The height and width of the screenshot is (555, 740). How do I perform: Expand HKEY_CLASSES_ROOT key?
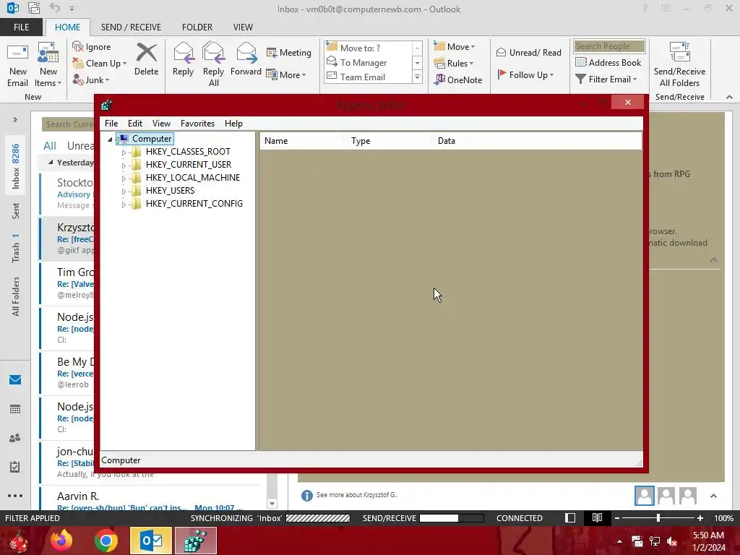tap(124, 152)
